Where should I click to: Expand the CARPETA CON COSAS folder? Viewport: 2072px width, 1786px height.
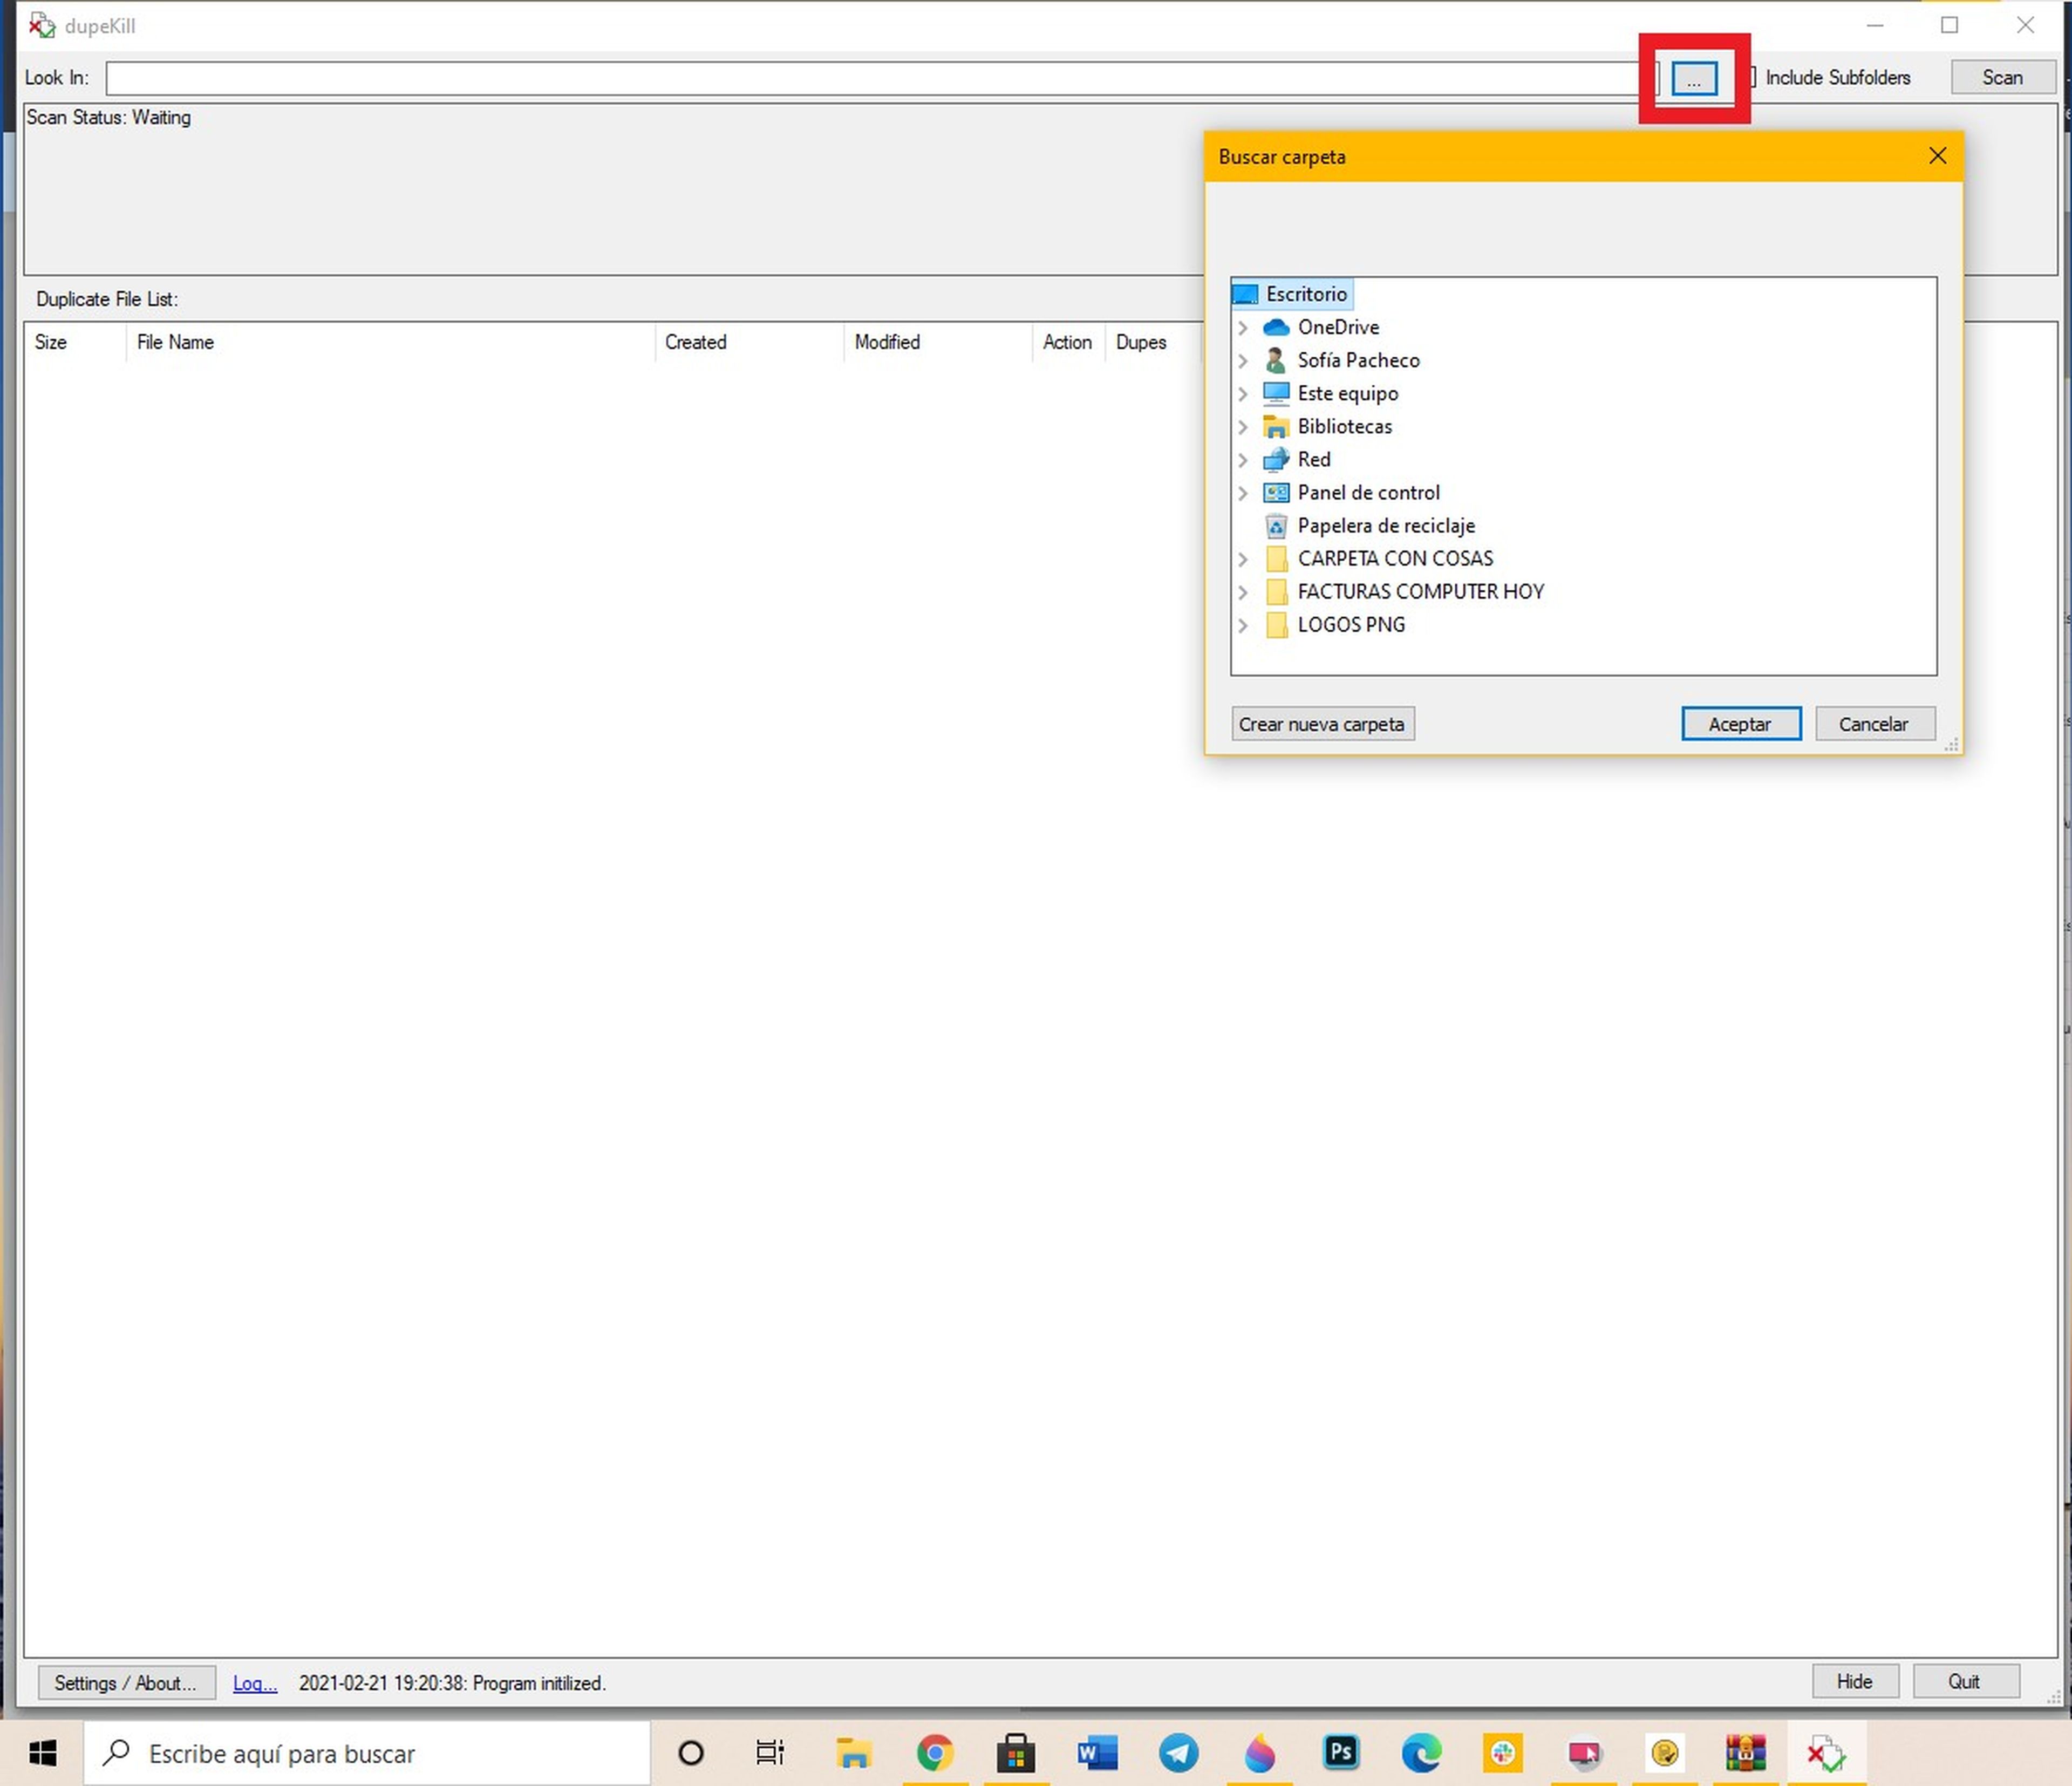[x=1243, y=559]
